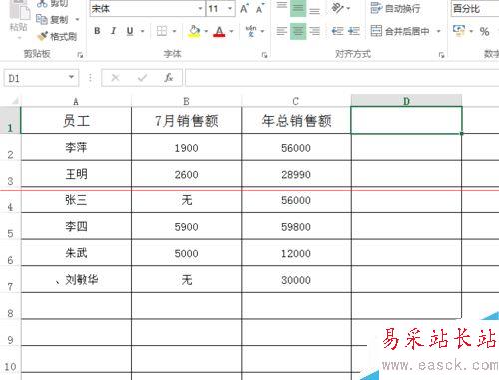Image resolution: width=499 pixels, height=380 pixels.
Task: Align text right
Action: coord(314,31)
